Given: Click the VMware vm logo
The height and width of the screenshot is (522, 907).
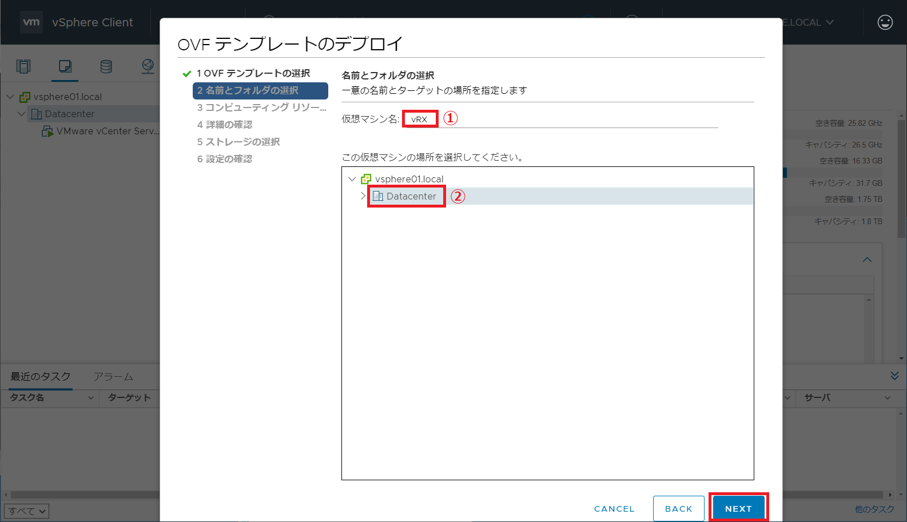Looking at the screenshot, I should pyautogui.click(x=31, y=22).
